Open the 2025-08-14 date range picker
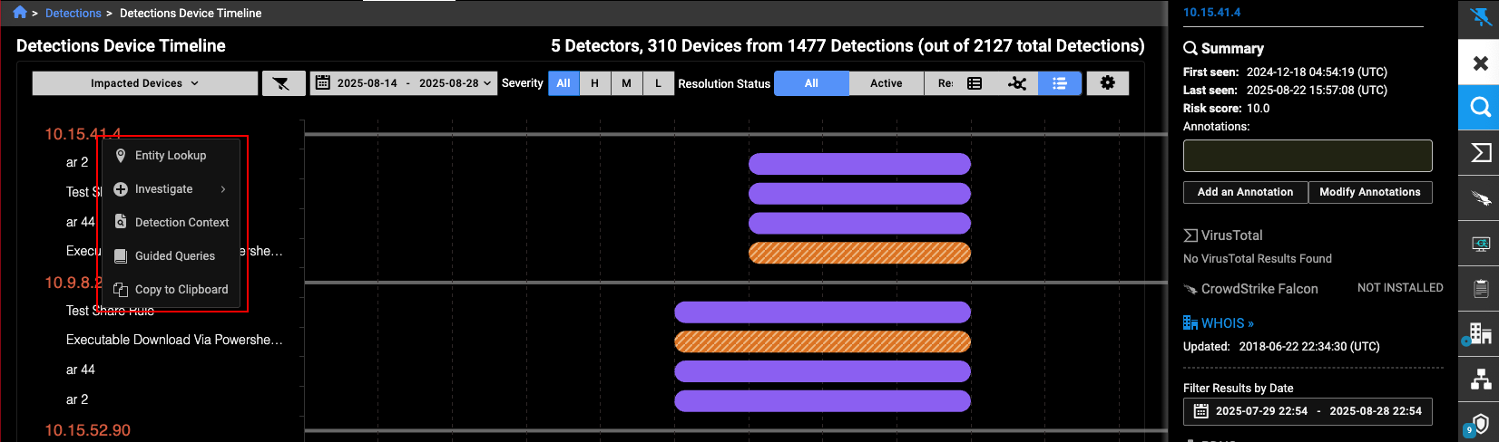The height and width of the screenshot is (442, 1499). [x=404, y=83]
